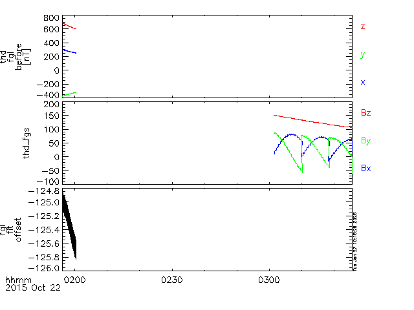Select the green By legend label
Viewport: 414px width, 310px height.
(x=366, y=141)
